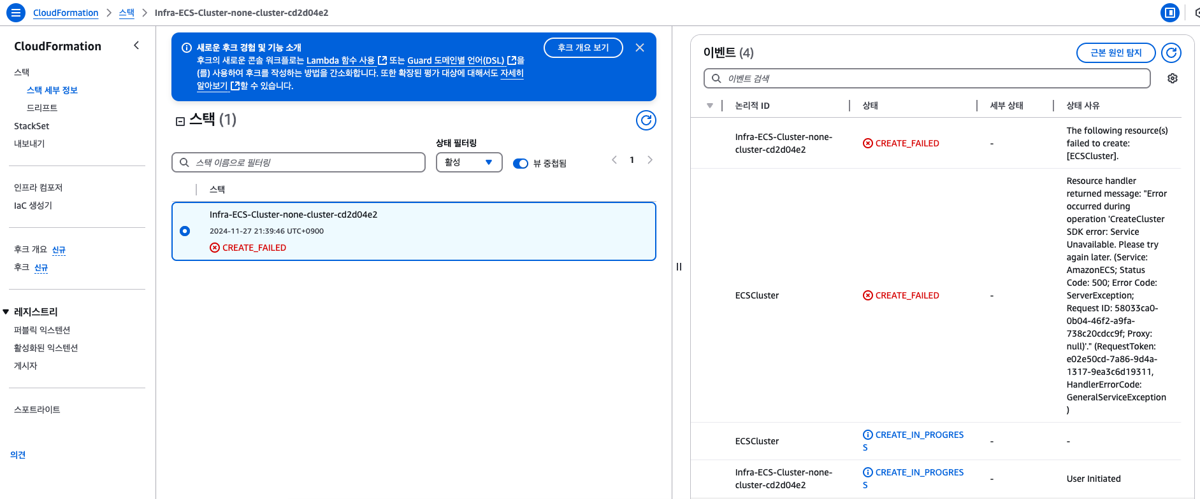The height and width of the screenshot is (499, 1200).
Task: Click stack name Infra-ECS-Cluster-none-cluster-cd2d04e2 in list
Action: click(293, 214)
